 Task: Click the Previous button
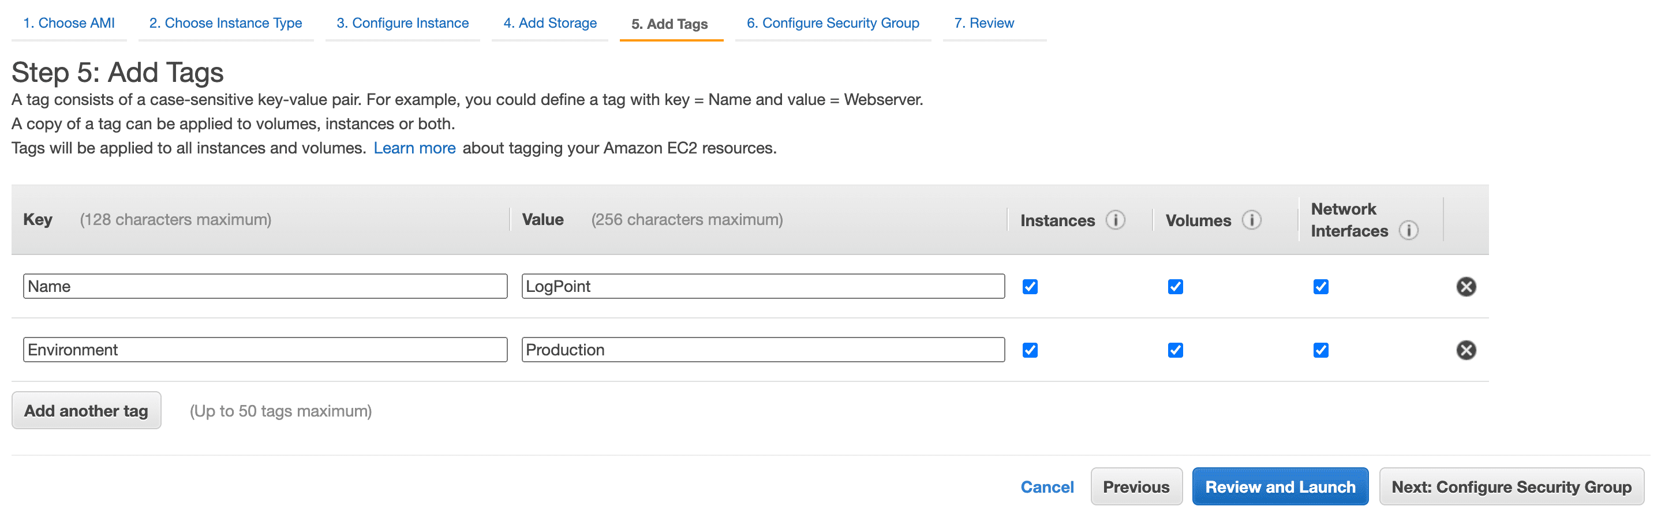tap(1136, 486)
